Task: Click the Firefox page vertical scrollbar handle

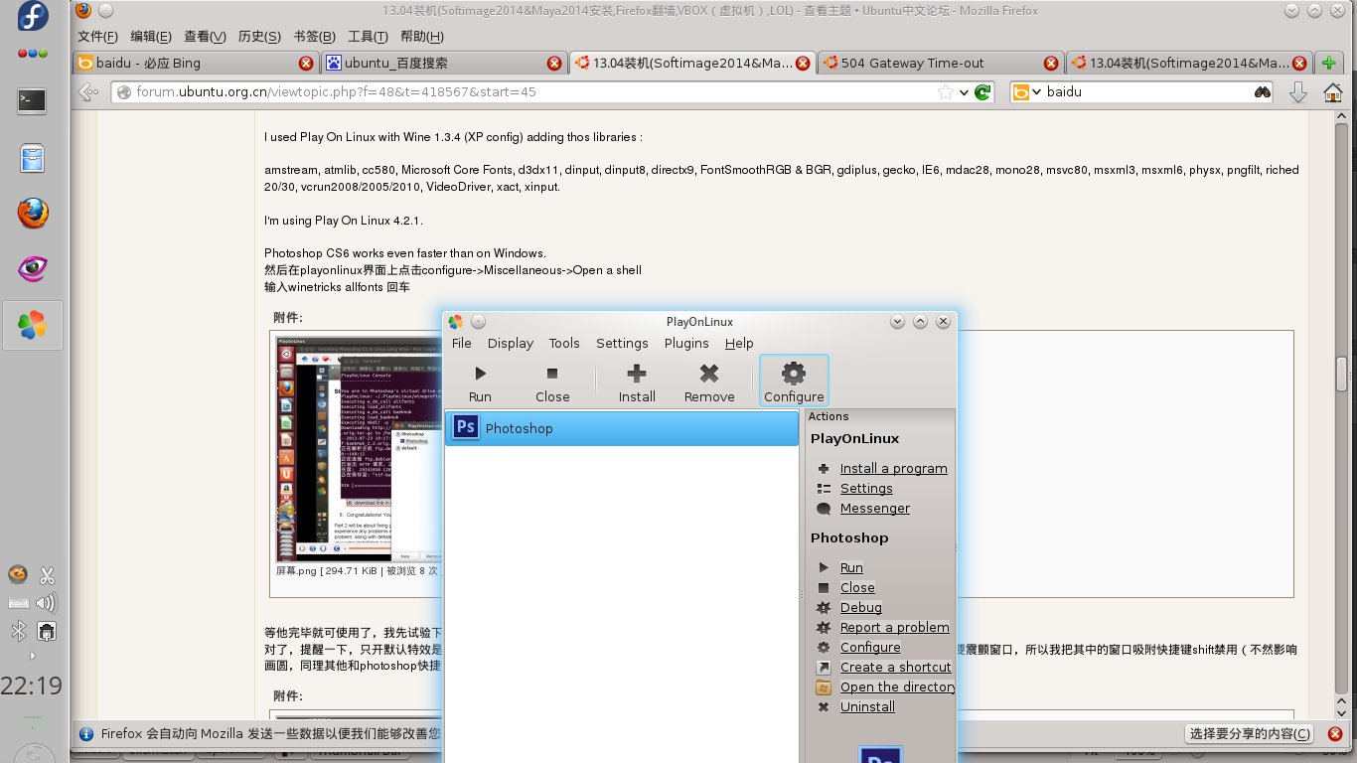Action: click(1341, 374)
